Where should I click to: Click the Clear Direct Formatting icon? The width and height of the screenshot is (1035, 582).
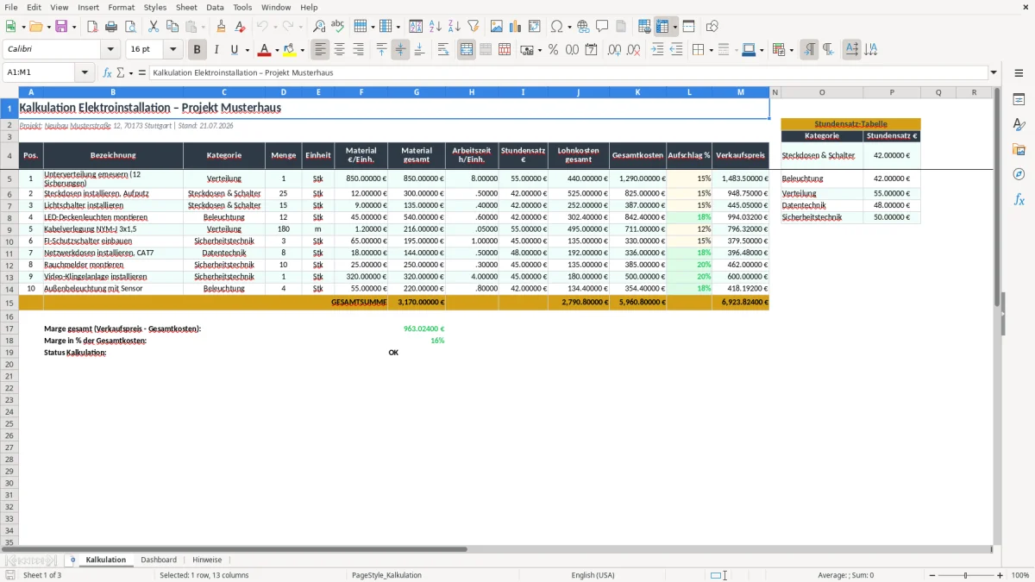pos(240,27)
